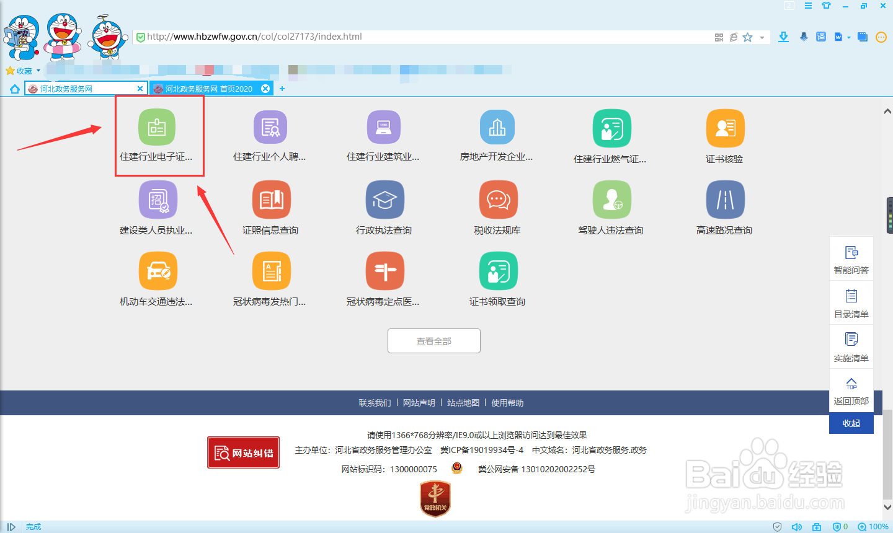The height and width of the screenshot is (533, 893).
Task: Open the browser translate tool icon
Action: [x=820, y=37]
